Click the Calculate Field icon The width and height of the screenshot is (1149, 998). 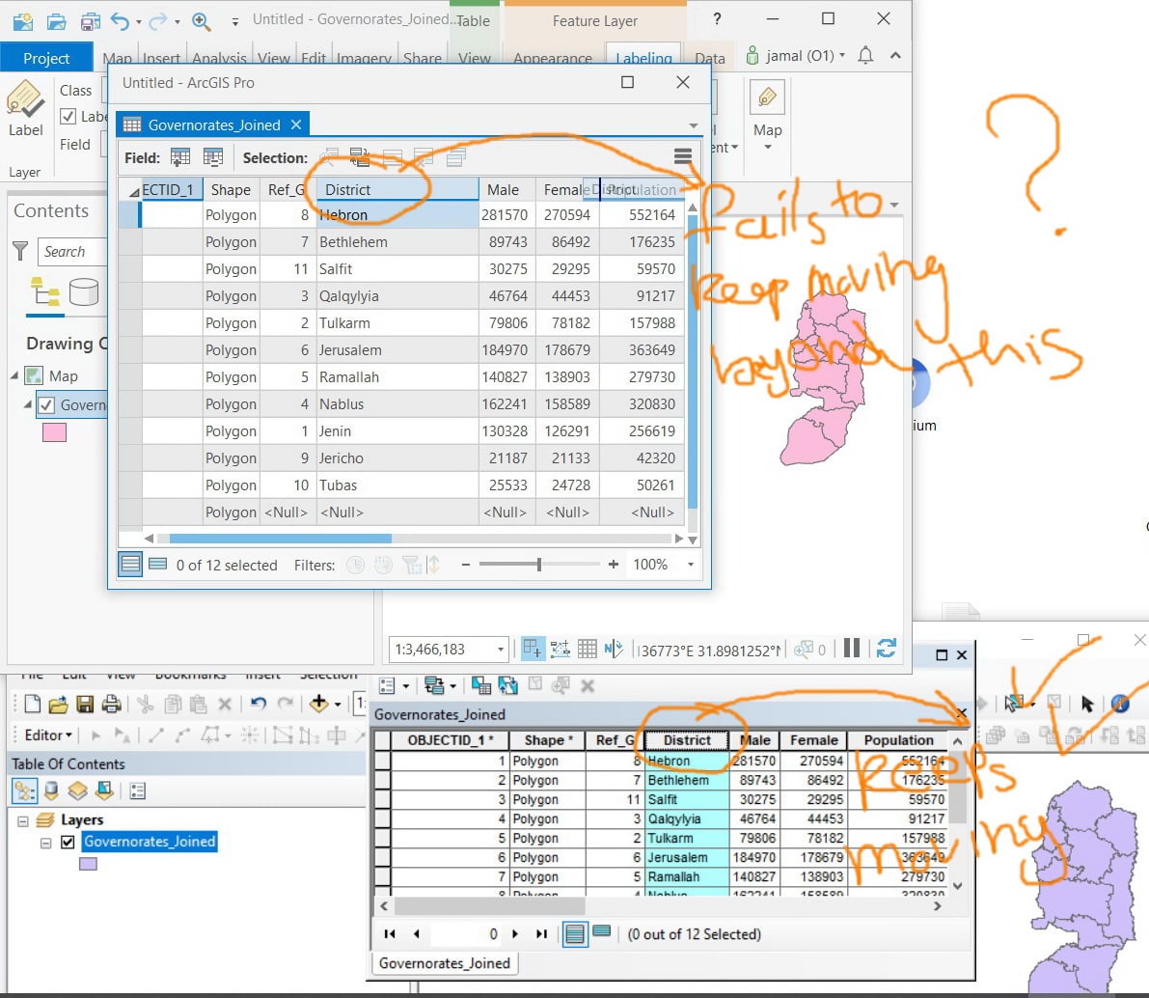[213, 157]
